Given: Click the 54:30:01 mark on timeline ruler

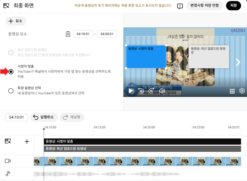Looking at the screenshot, I should [234, 127].
